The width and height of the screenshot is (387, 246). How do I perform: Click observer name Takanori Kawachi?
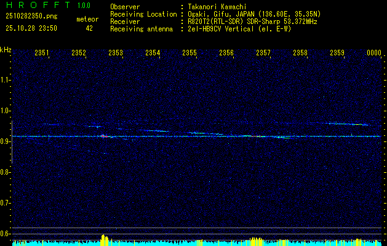click(216, 7)
